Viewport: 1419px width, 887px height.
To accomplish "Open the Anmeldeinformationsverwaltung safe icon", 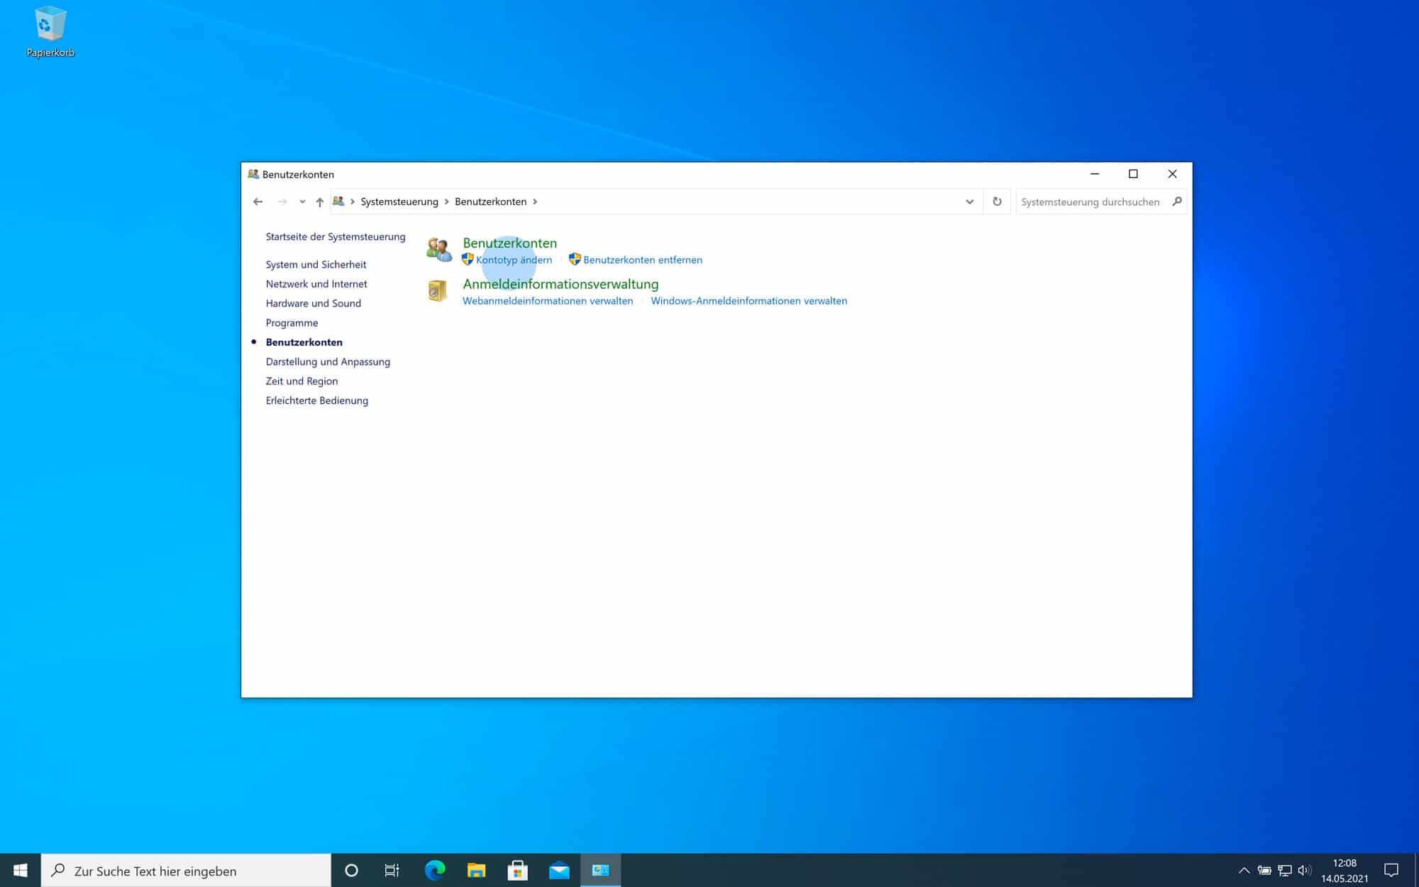I will click(437, 290).
